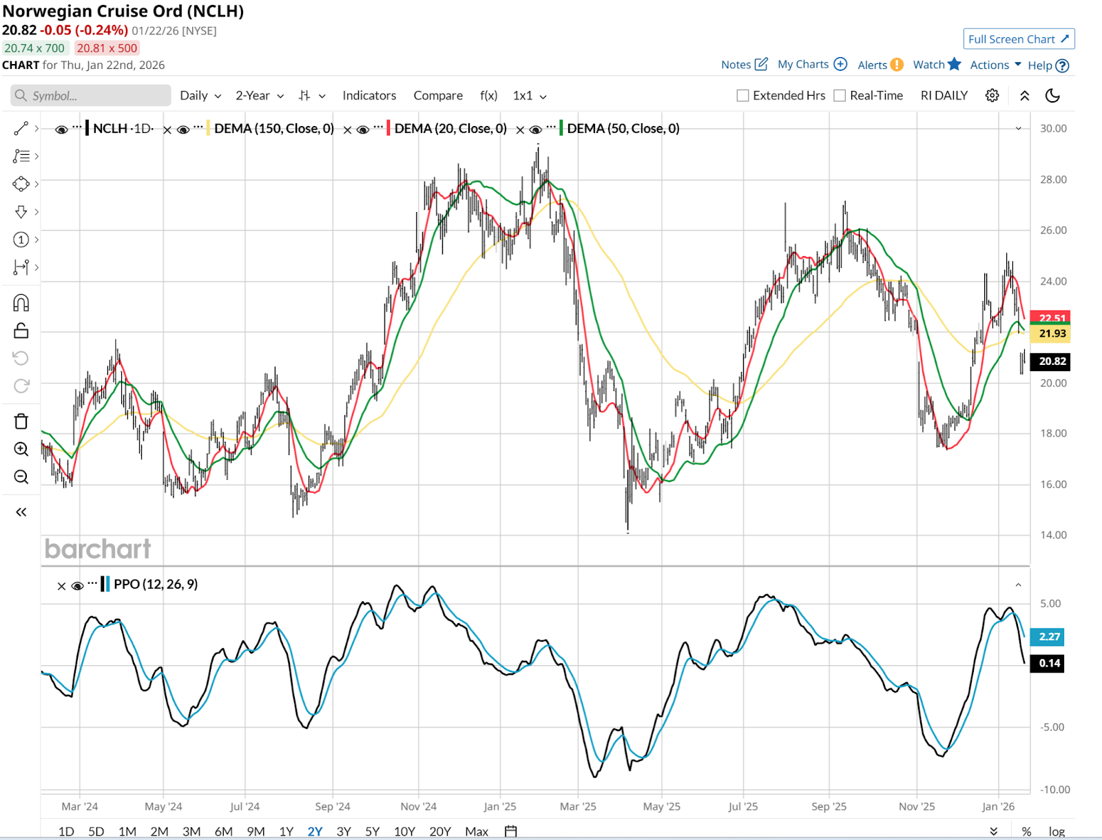Expand the 2-Year period dropdown

(x=259, y=96)
